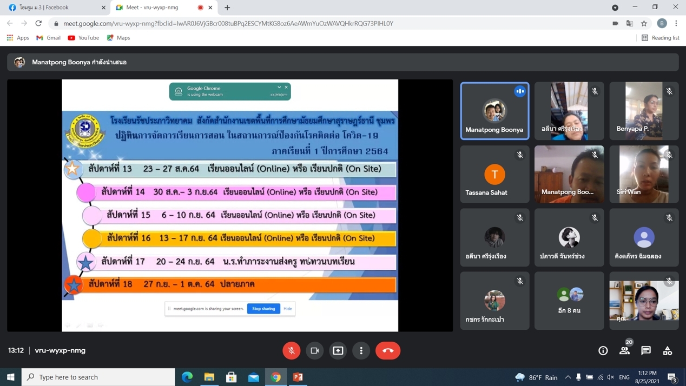Unmute the microphone in Meet
Screen dimensions: 686x386
coord(291,350)
